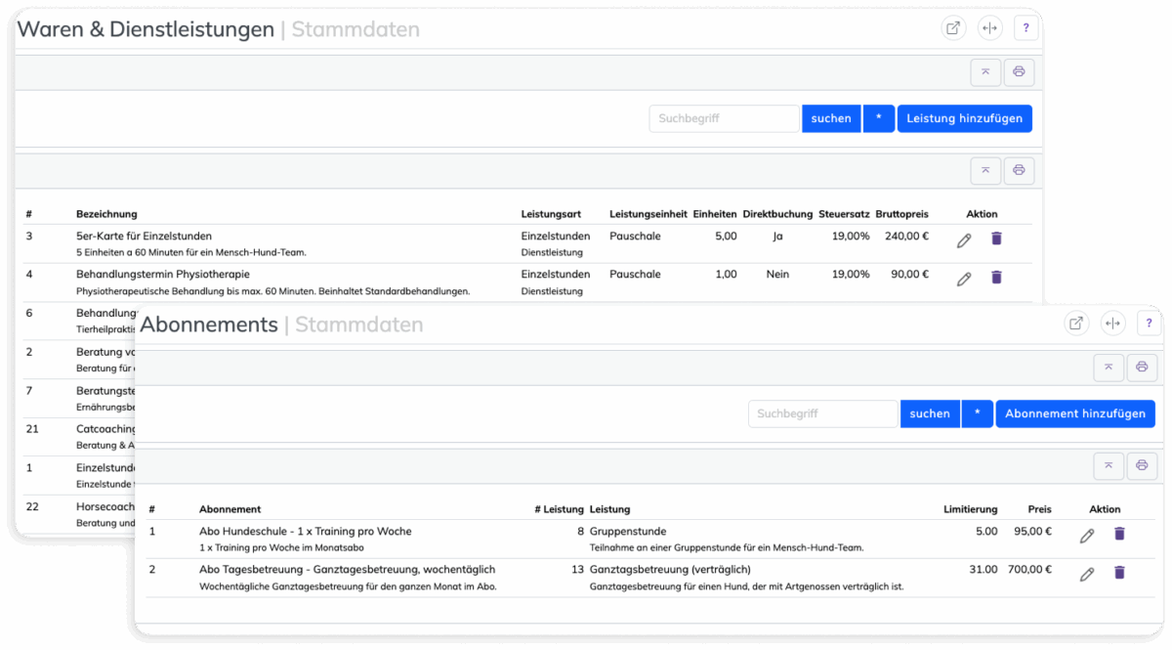Viewport: 1172px width, 650px height.
Task: Click suchen in the Abonnements panel
Action: 929,413
